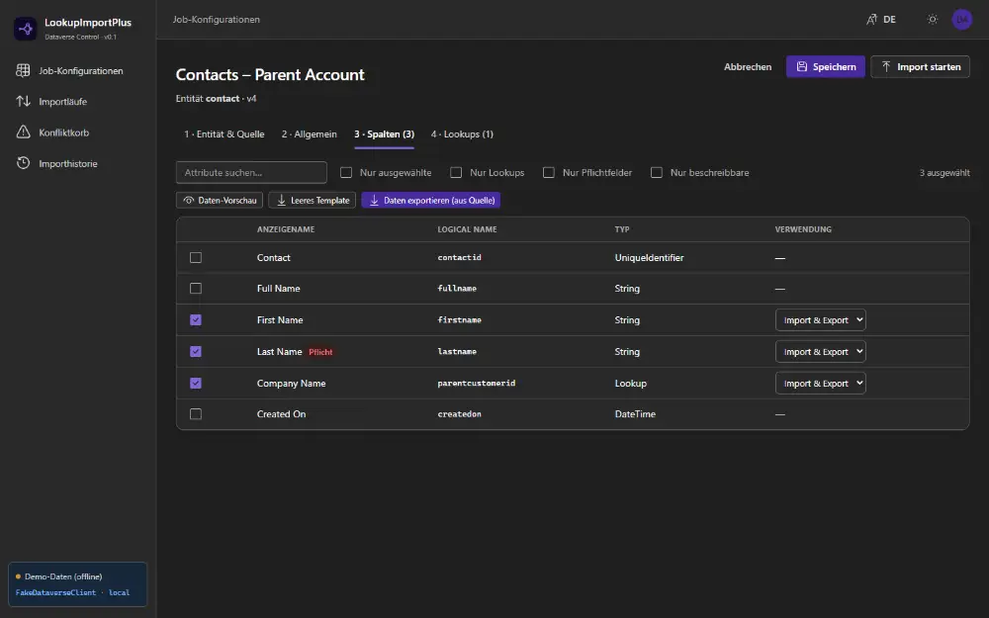Click the Import starten button

[x=920, y=66]
